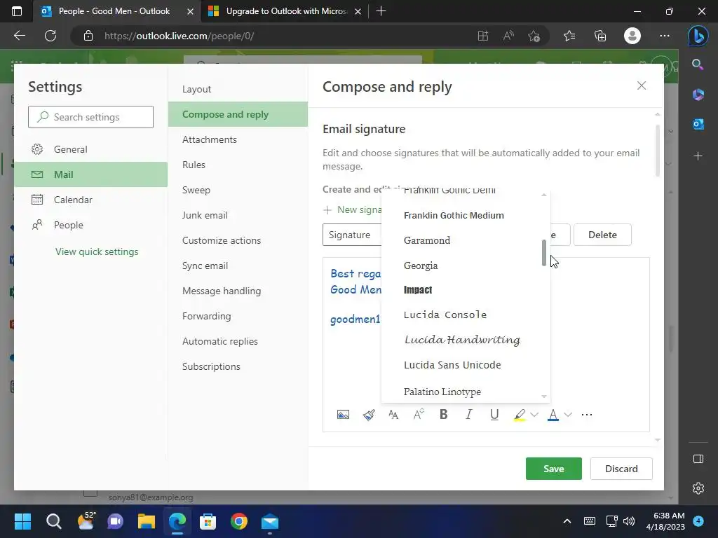Open Edge profile avatar

point(632,36)
